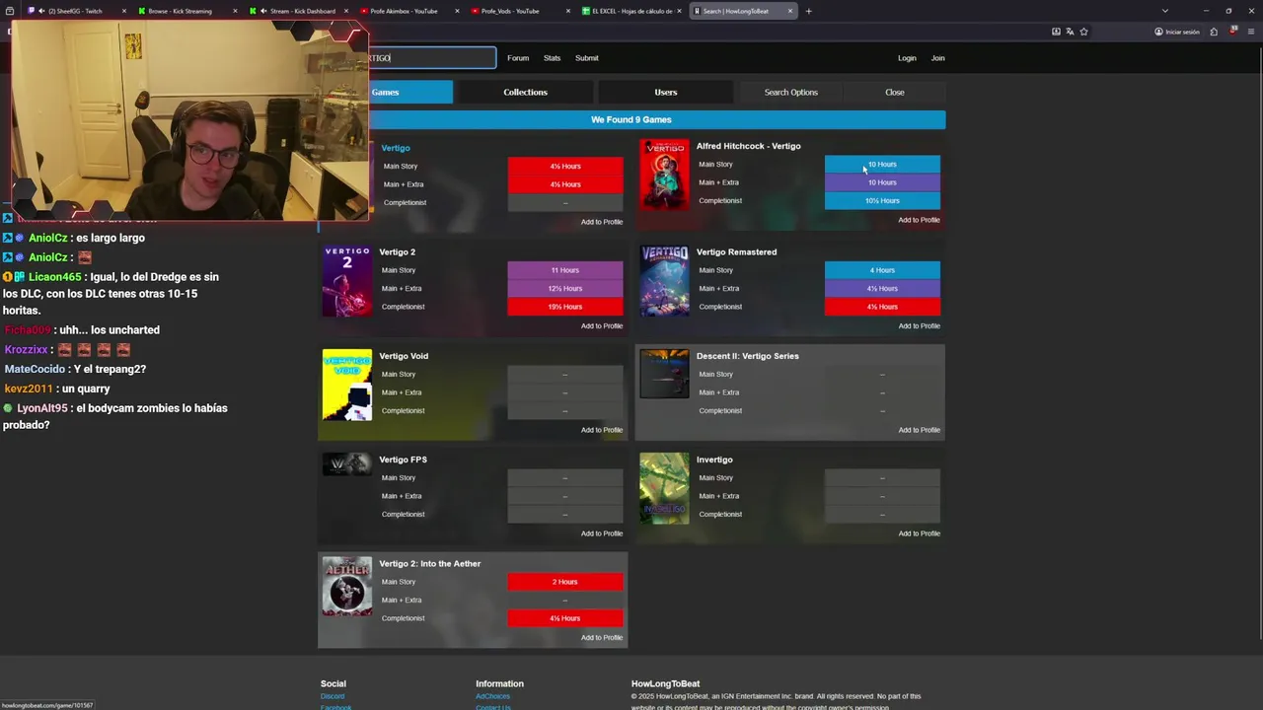1263x710 pixels.
Task: Click the search field containing VERTIGO
Action: (431, 58)
